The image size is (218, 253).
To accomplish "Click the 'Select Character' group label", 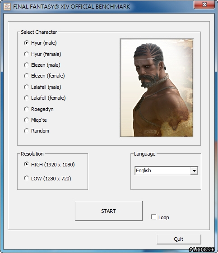I will click(39, 32).
